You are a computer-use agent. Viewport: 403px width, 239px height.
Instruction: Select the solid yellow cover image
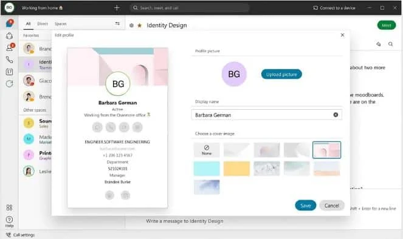[236, 169]
